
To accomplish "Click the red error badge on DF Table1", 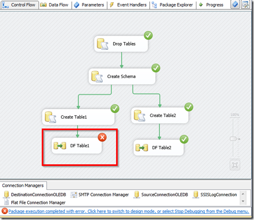I will pyautogui.click(x=102, y=137).
